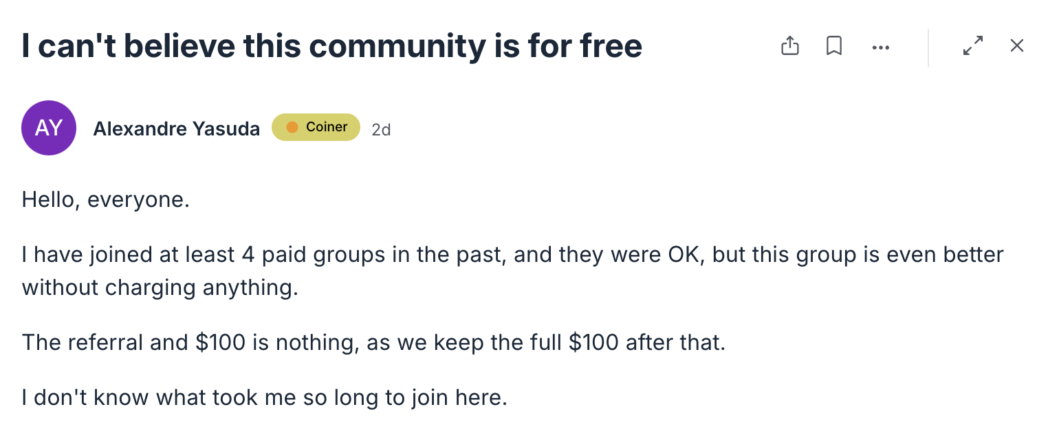Click the phrase "full $100" in the text

point(572,342)
